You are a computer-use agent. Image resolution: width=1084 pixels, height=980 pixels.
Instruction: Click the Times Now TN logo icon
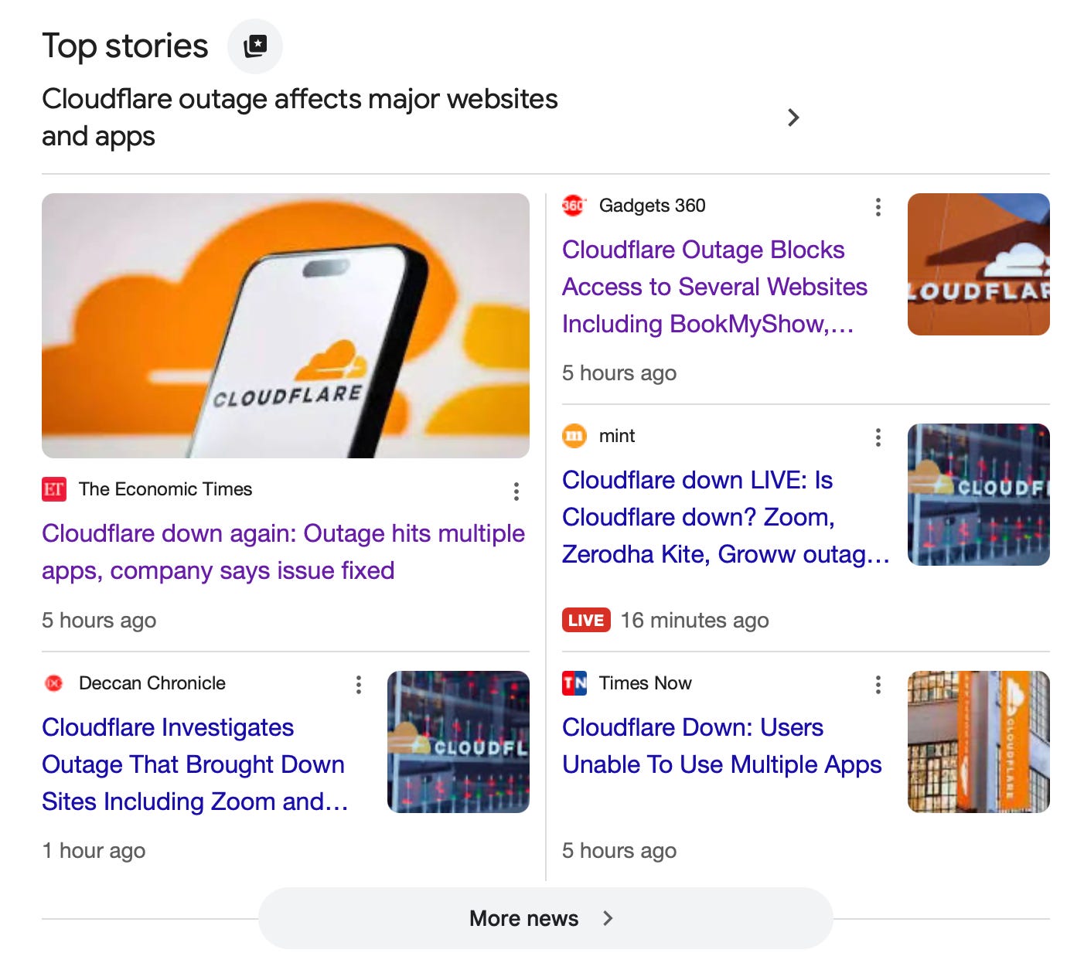pos(574,683)
